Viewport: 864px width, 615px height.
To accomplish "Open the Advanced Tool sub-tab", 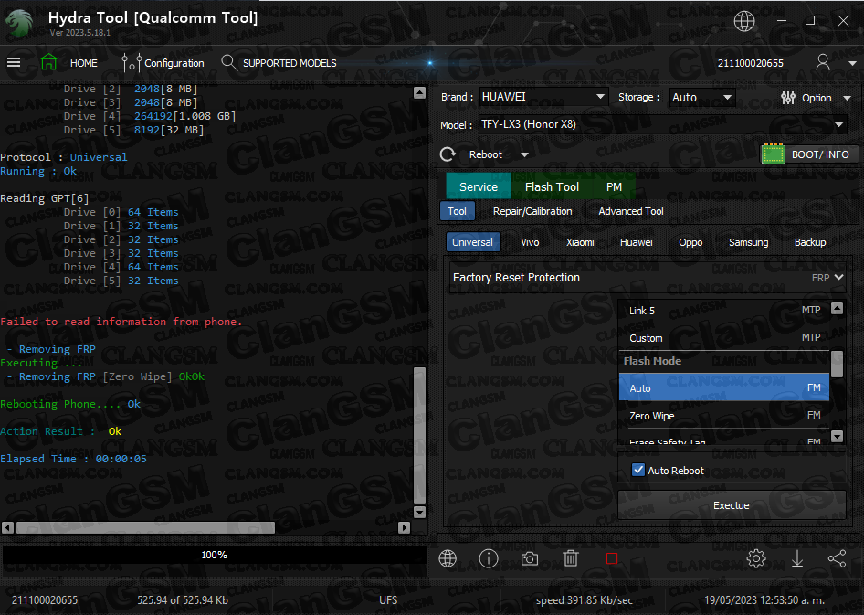I will coord(631,211).
